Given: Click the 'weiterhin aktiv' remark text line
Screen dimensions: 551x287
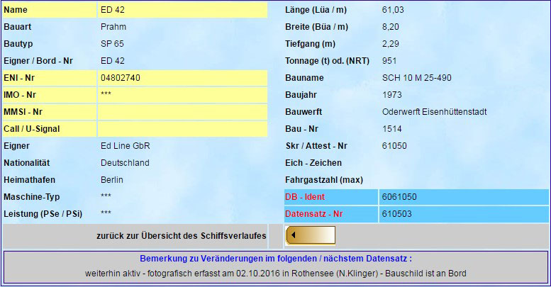Looking at the screenshot, I should (x=276, y=274).
